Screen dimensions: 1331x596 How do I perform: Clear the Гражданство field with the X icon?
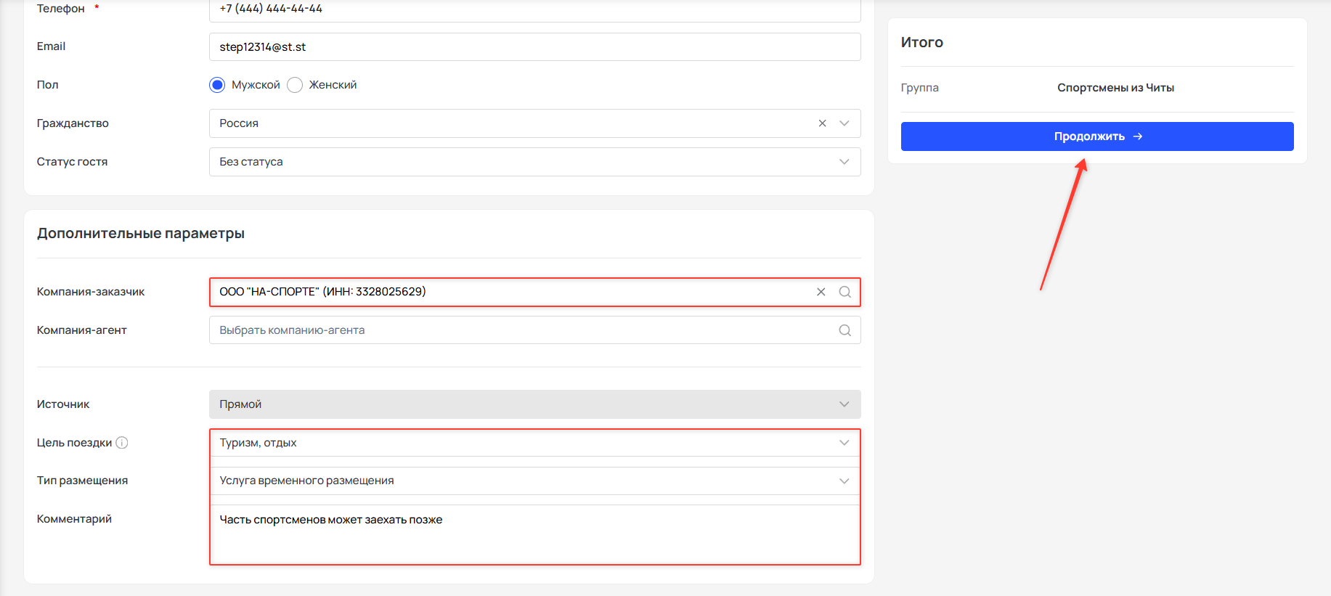(822, 123)
